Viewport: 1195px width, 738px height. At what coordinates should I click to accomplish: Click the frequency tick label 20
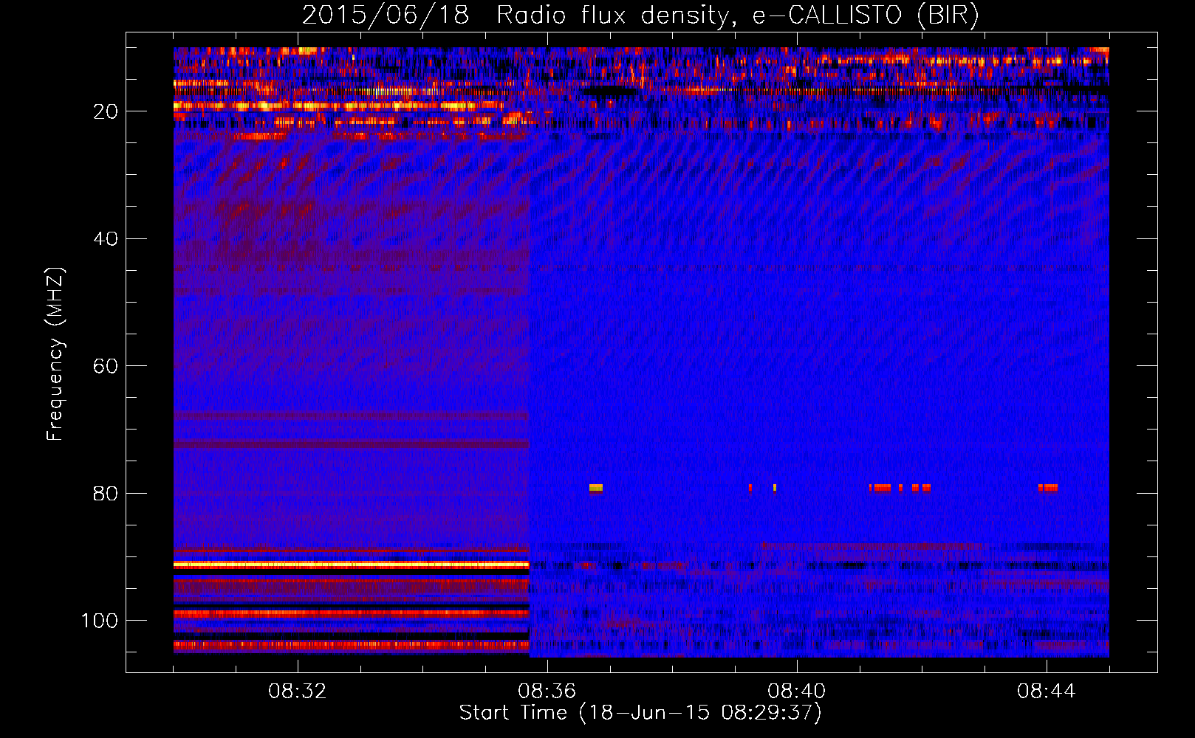[x=106, y=111]
